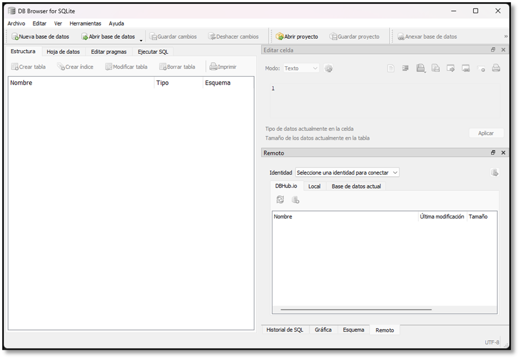Open the Archivo menu

16,23
